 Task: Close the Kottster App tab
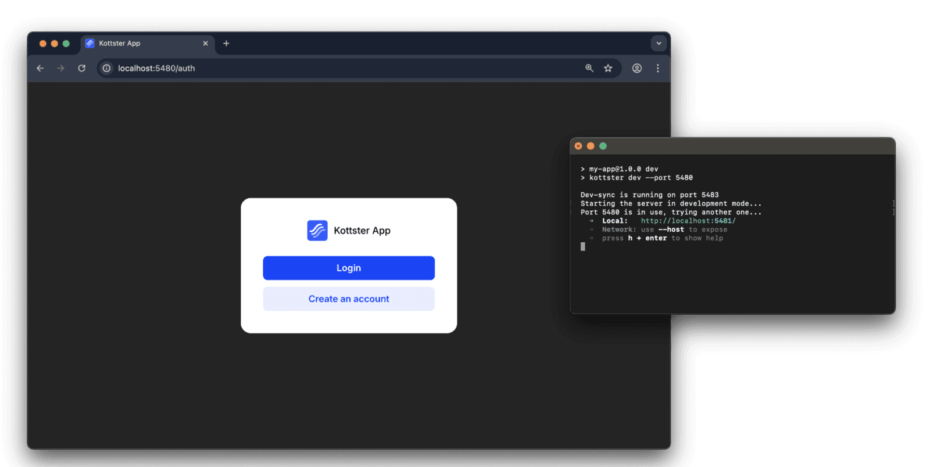point(205,44)
